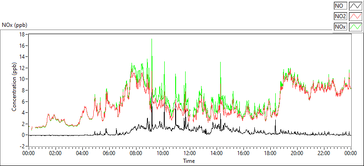The height and width of the screenshot is (166, 364).
Task: Click the "NOx (ppb)" chart title
Action: [15, 25]
